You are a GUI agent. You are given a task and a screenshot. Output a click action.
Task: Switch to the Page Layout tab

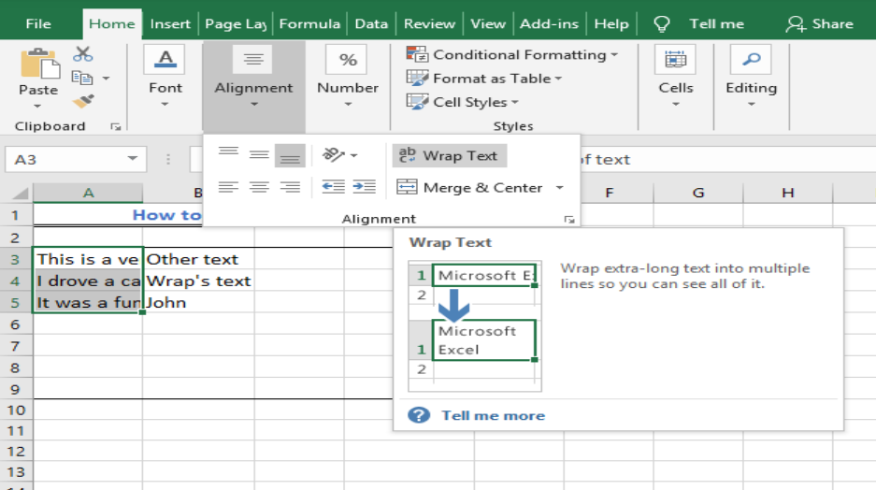pos(236,24)
